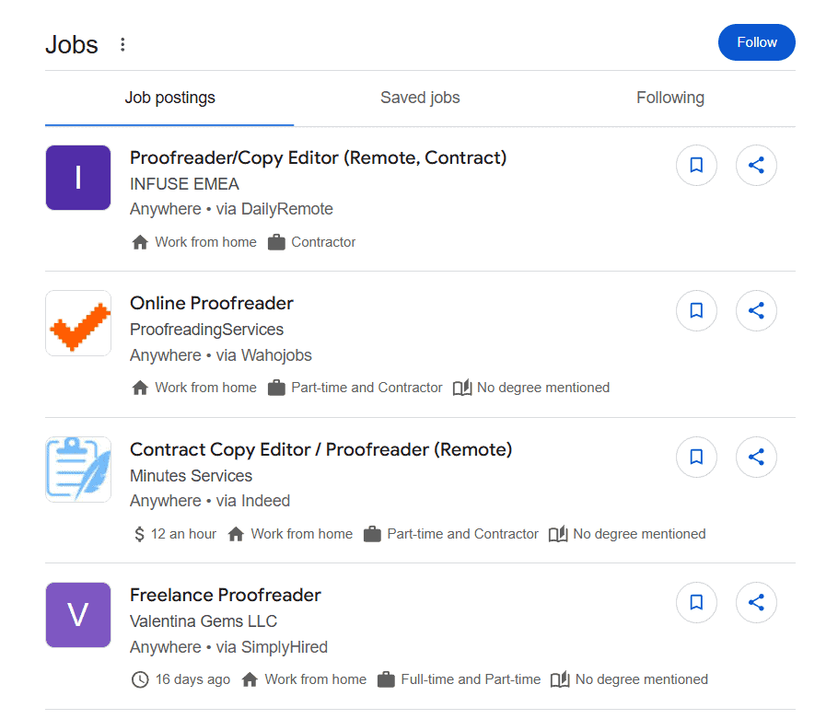Open the three-dot menu next to Jobs

[x=122, y=44]
